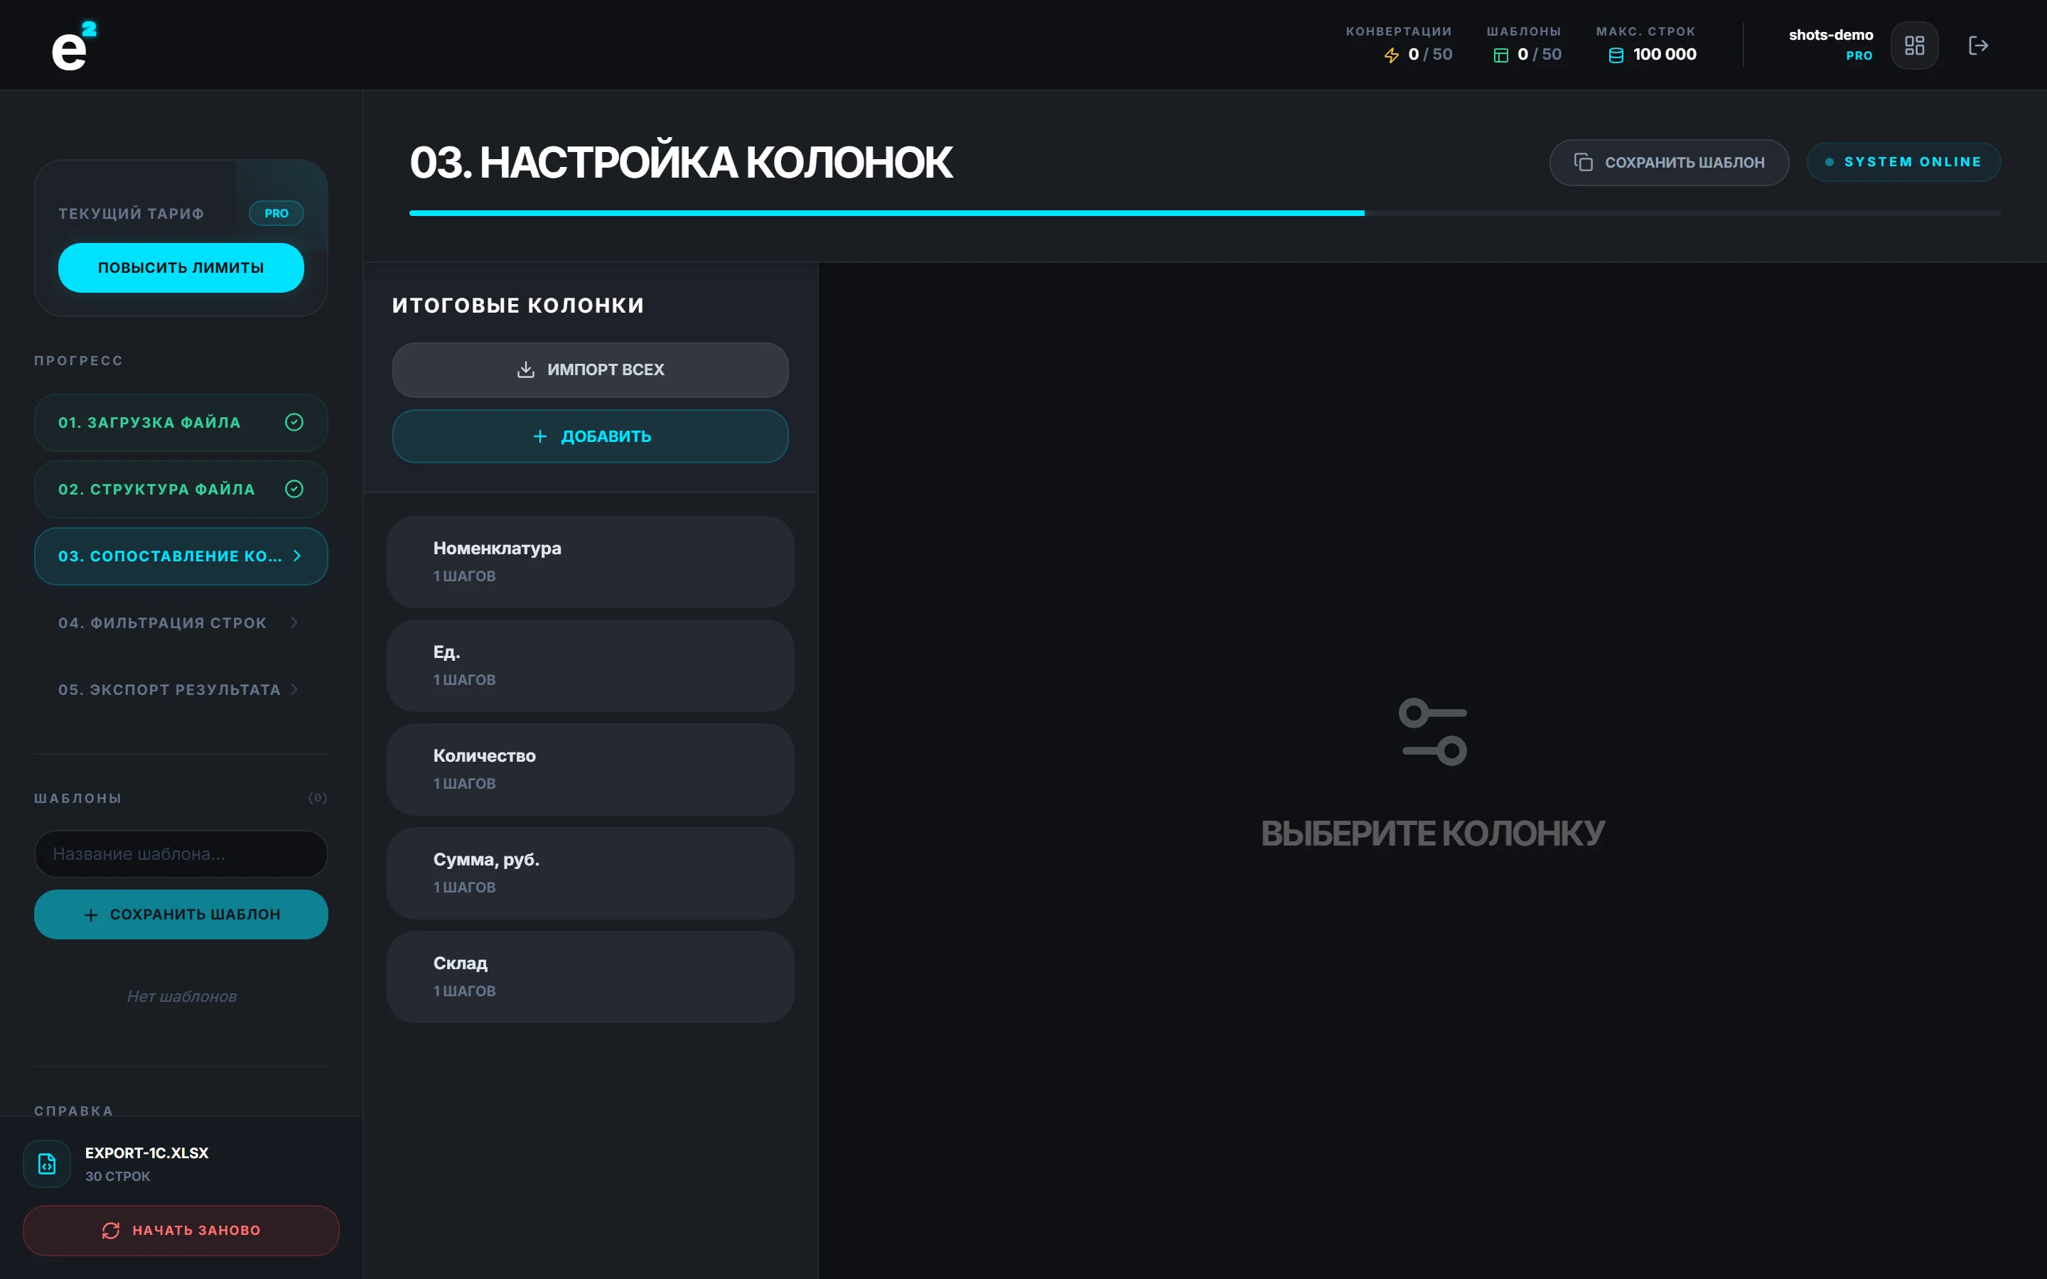Image resolution: width=2047 pixels, height=1279 pixels.
Task: Select the Номенклатура column card
Action: (591, 561)
